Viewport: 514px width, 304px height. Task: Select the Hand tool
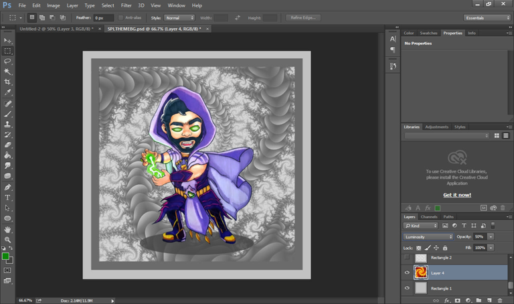[7, 230]
